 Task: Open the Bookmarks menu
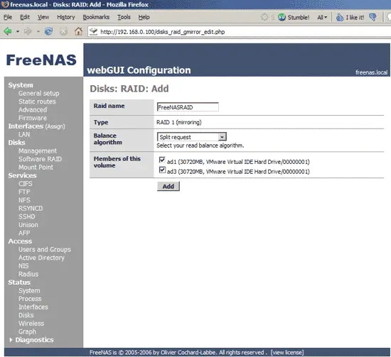[96, 17]
